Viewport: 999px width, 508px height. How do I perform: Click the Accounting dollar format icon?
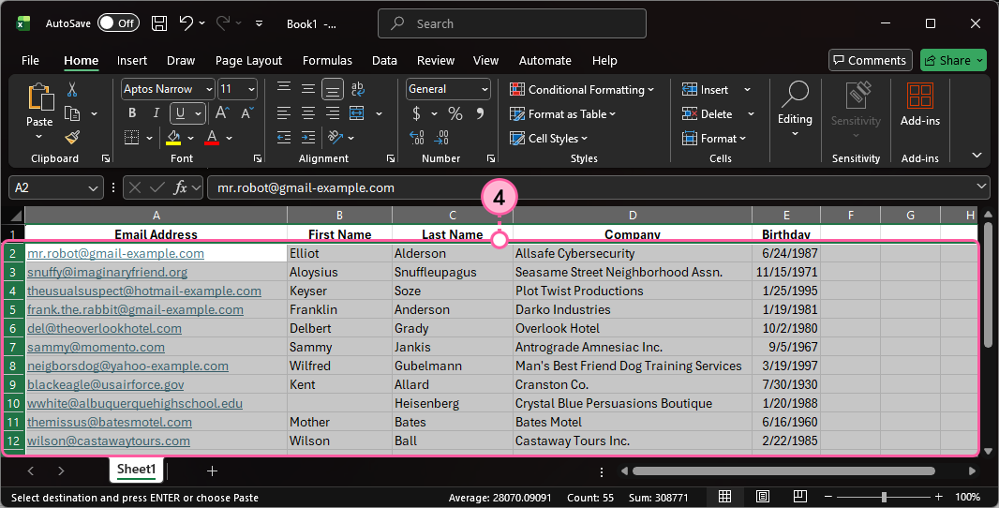point(416,113)
